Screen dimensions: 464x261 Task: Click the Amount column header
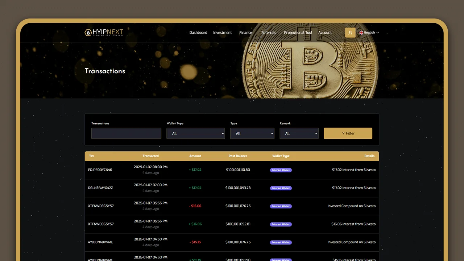[x=195, y=156]
